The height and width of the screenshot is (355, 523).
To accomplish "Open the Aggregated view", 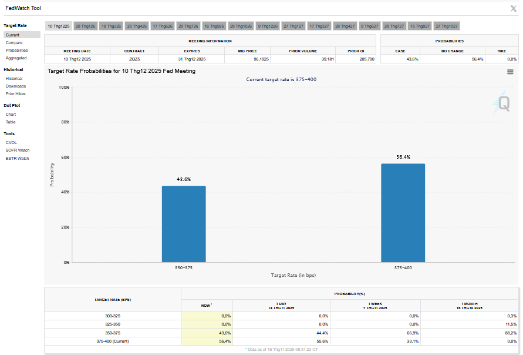I will click(x=16, y=58).
